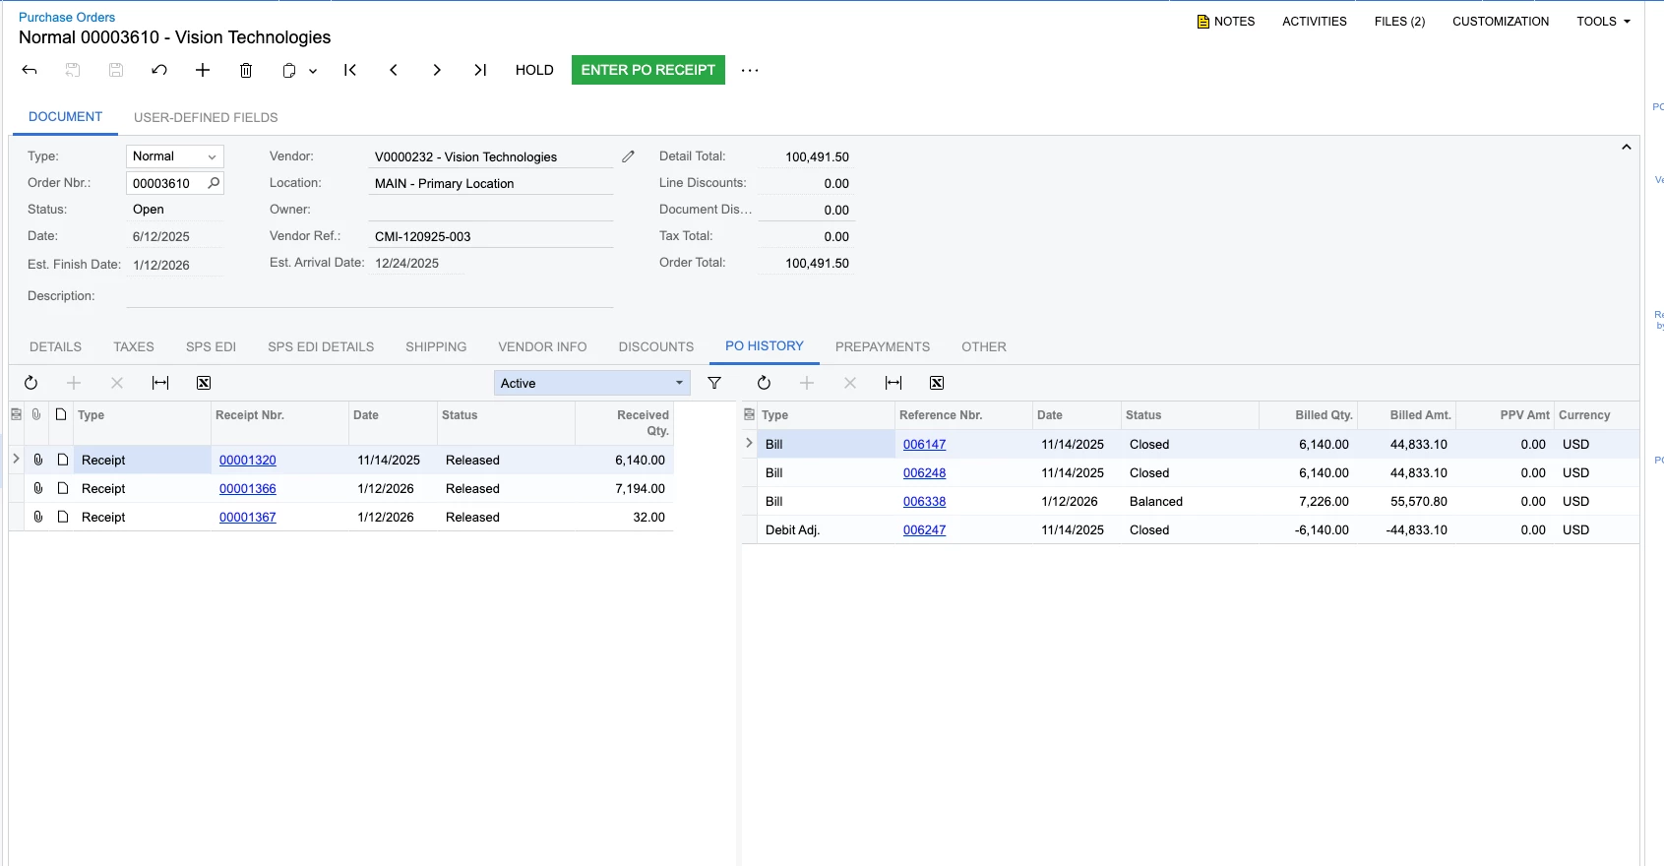Click the HOLD button

pyautogui.click(x=534, y=70)
